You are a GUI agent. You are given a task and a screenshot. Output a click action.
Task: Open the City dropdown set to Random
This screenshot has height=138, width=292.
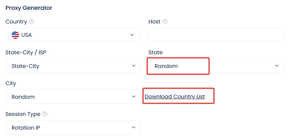click(73, 97)
